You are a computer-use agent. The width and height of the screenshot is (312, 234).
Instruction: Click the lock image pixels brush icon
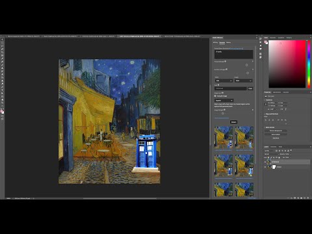(x=271, y=157)
